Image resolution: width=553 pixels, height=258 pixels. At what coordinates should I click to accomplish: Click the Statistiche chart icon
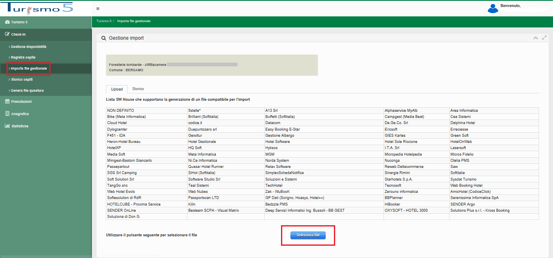7,126
